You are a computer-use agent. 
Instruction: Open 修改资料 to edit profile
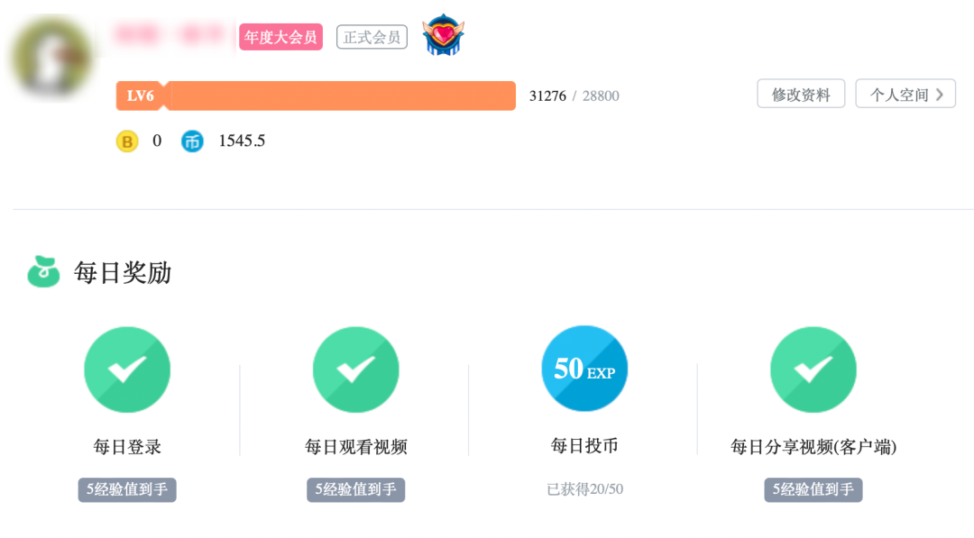(801, 94)
